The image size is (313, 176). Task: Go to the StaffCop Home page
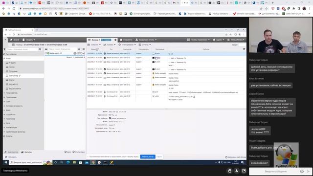tap(15, 40)
